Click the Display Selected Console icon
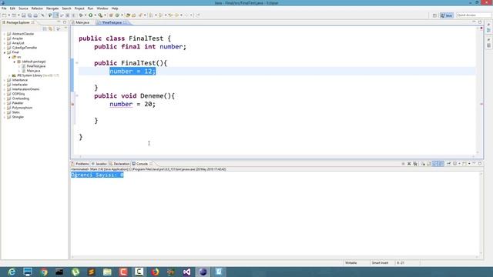This screenshot has height=277, width=493. click(x=455, y=164)
